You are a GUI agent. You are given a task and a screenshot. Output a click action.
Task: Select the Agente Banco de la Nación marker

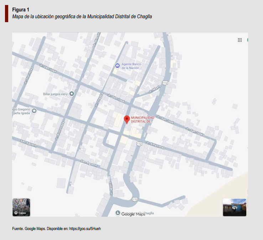pos(117,66)
